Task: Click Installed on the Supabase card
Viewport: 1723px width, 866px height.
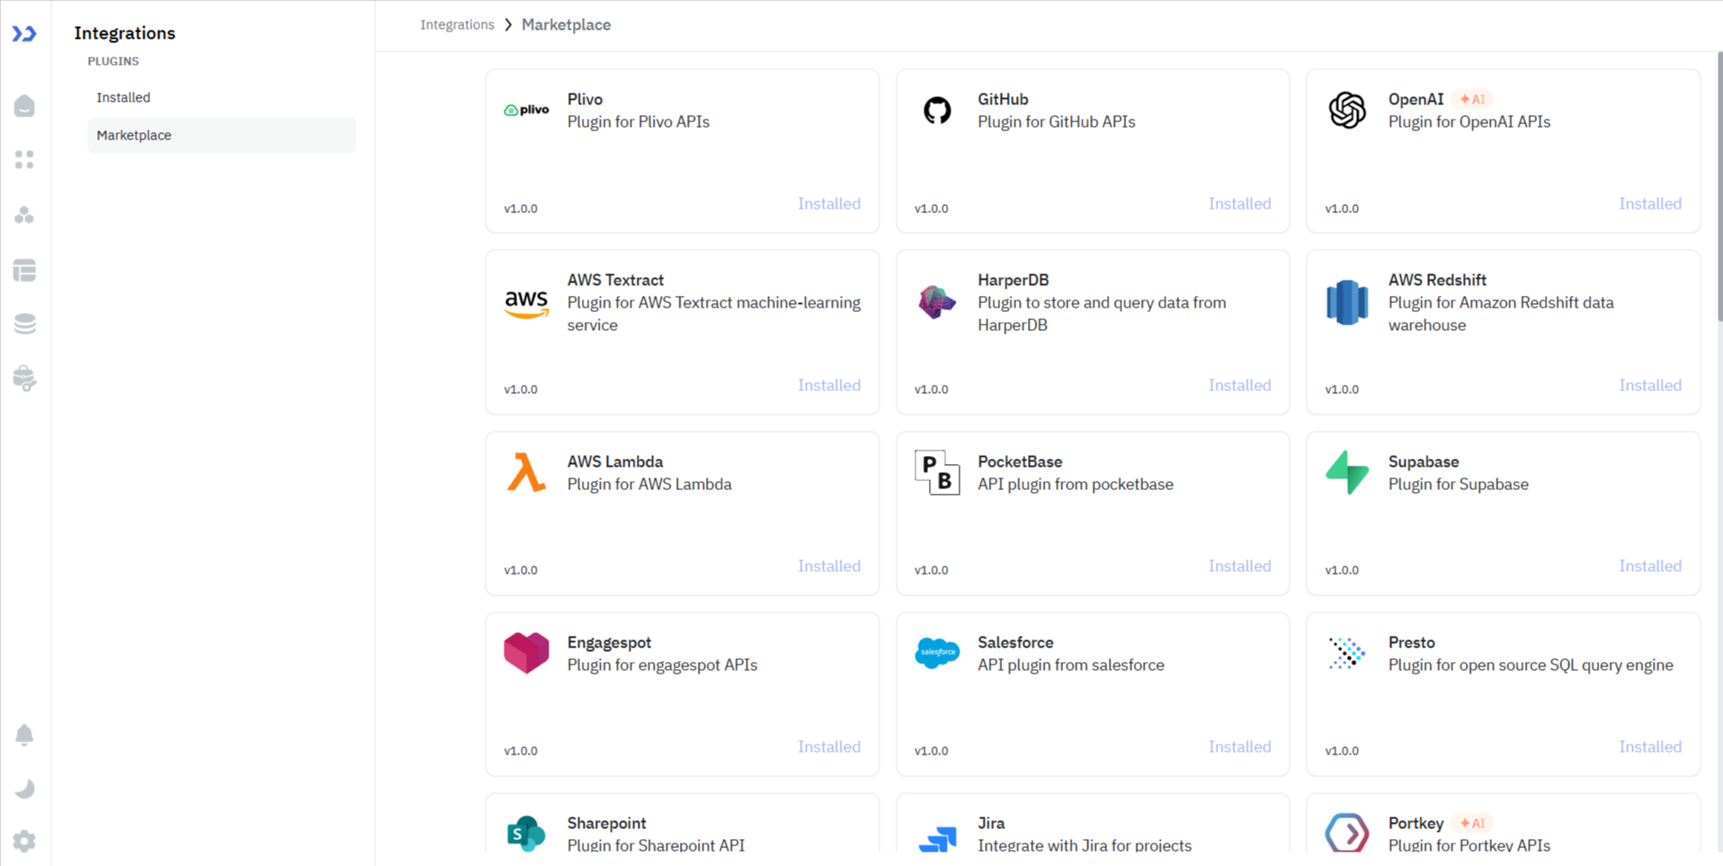Action: pos(1650,566)
